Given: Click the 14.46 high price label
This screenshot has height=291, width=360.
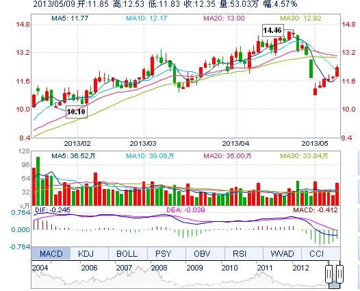Looking at the screenshot, I should click(273, 30).
